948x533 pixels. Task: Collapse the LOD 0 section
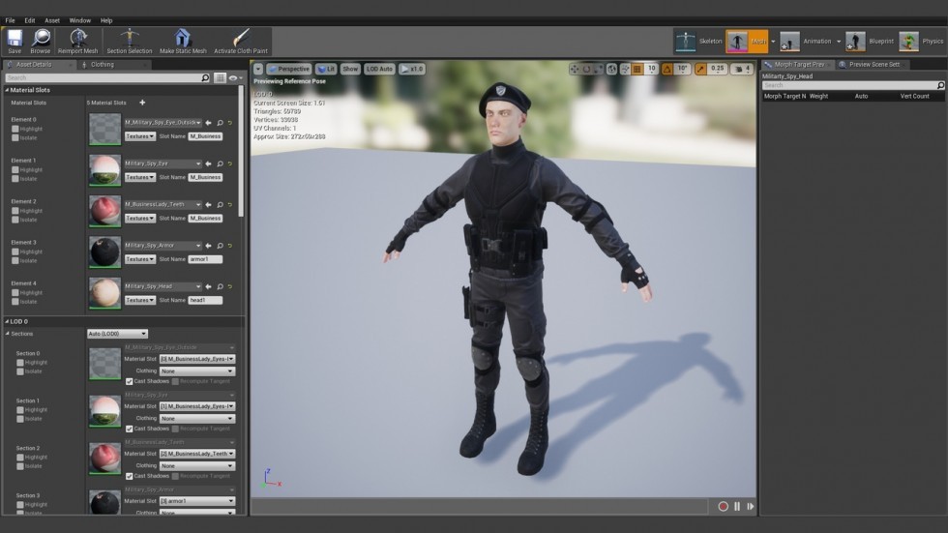[x=8, y=321]
